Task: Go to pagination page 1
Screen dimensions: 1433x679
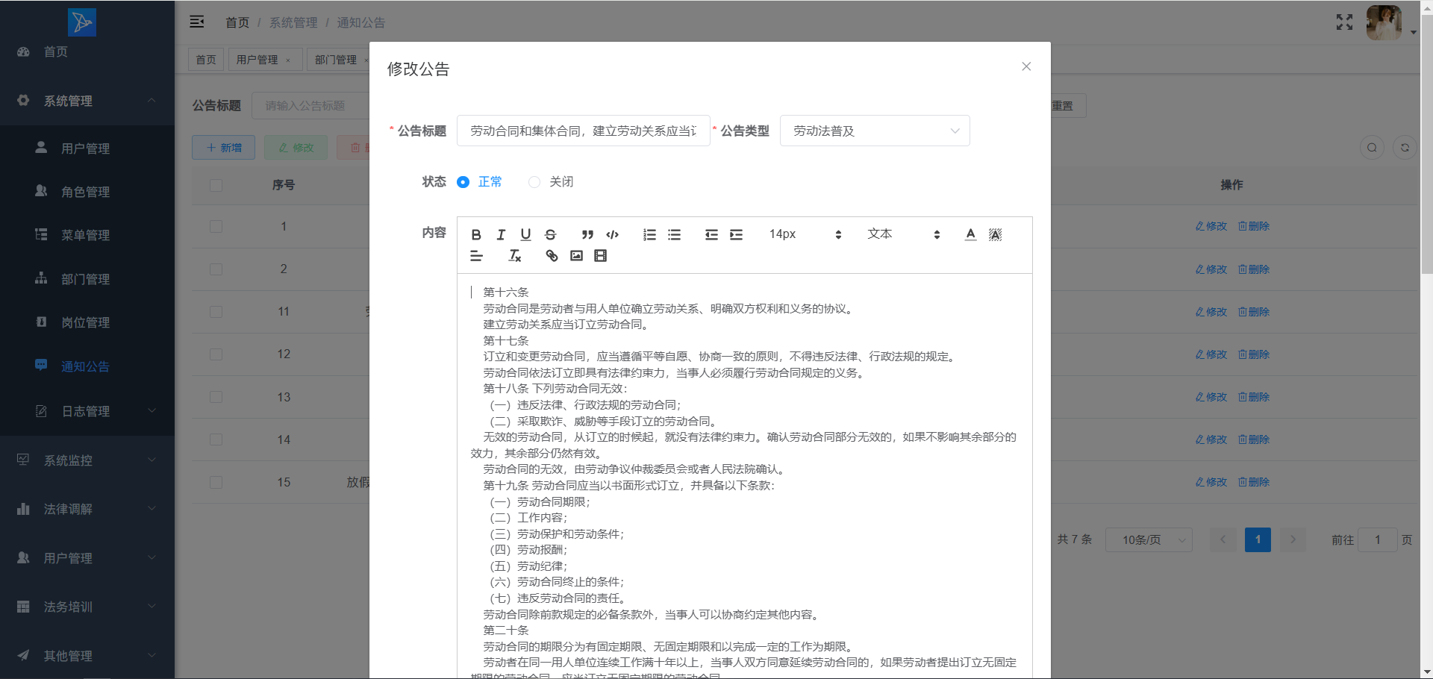Action: click(x=1258, y=539)
